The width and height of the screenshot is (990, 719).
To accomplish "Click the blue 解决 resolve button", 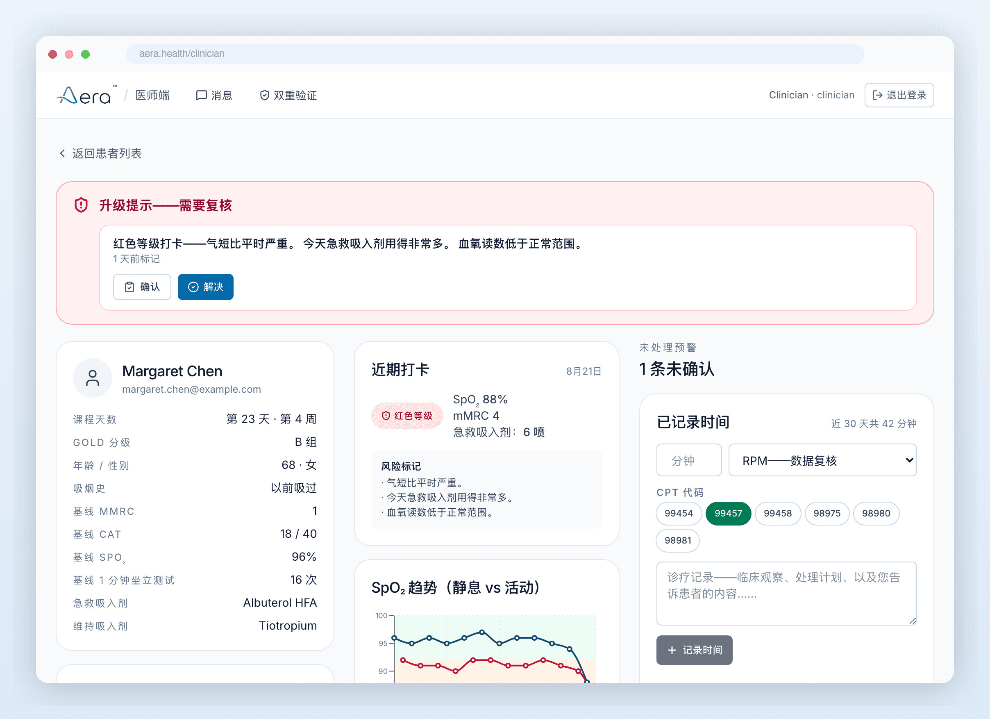I will (206, 287).
